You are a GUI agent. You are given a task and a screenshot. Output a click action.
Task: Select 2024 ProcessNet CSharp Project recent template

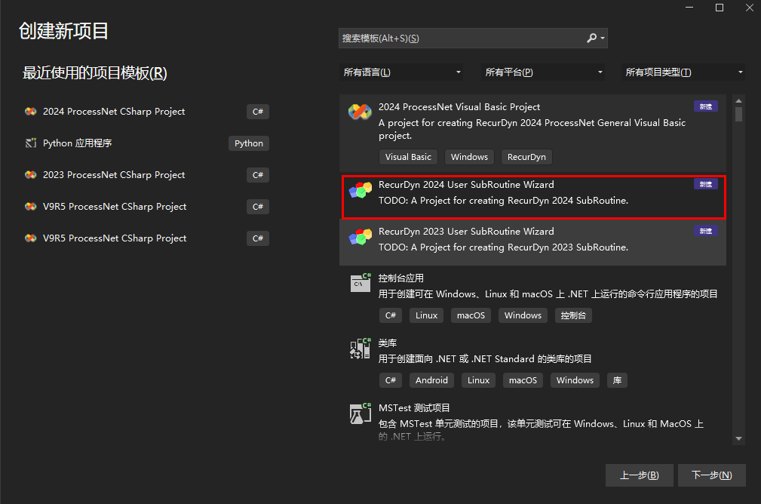[x=146, y=111]
